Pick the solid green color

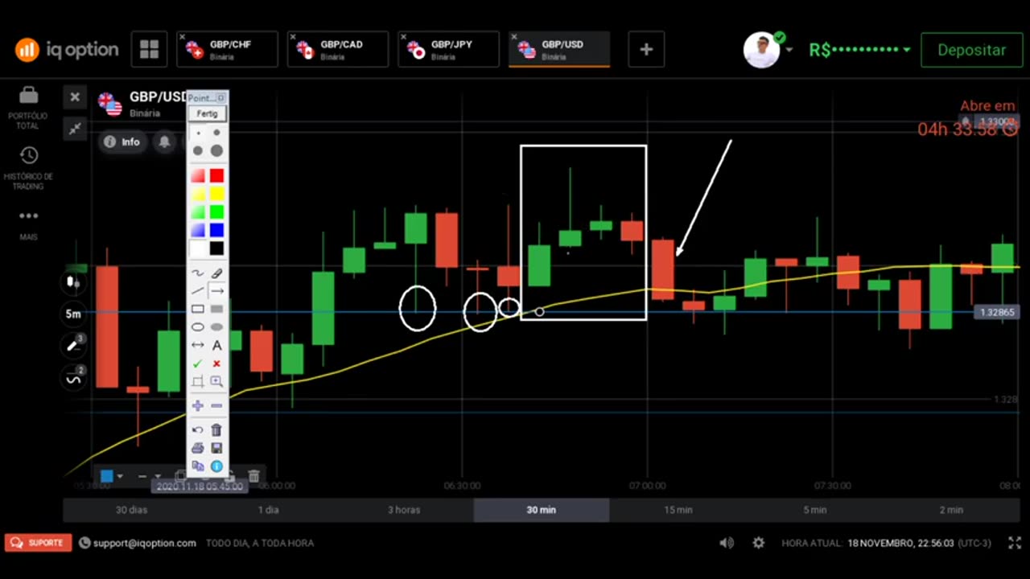coord(216,212)
